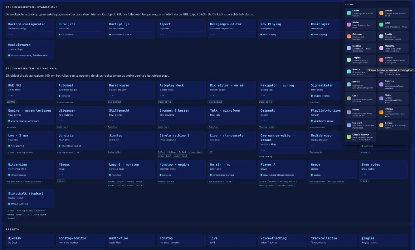The image size is (415, 250).
Task: Open the Import importer card
Action: tap(181, 29)
